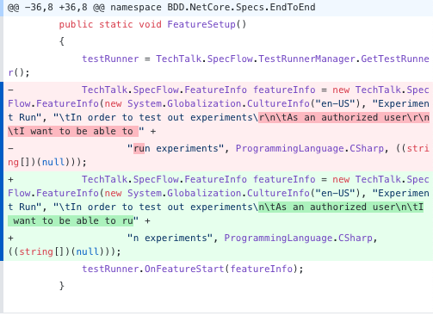Click the wrapped 'r();' line fragment
The width and height of the screenshot is (433, 316).
point(19,72)
